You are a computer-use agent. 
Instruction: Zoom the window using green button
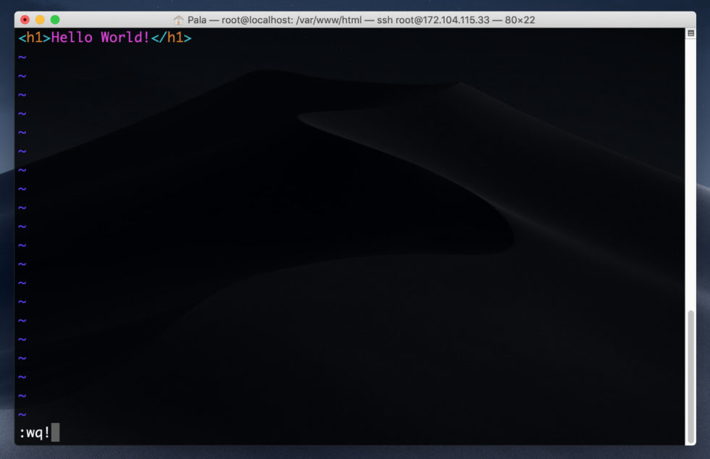pos(55,20)
